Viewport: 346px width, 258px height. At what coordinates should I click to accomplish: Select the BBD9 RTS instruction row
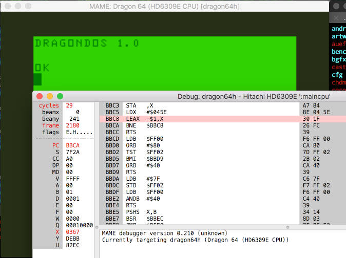coord(223,172)
